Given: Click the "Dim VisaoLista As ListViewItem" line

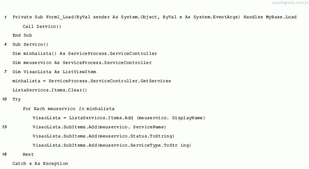Looking at the screenshot, I should pyautogui.click(x=54, y=72).
